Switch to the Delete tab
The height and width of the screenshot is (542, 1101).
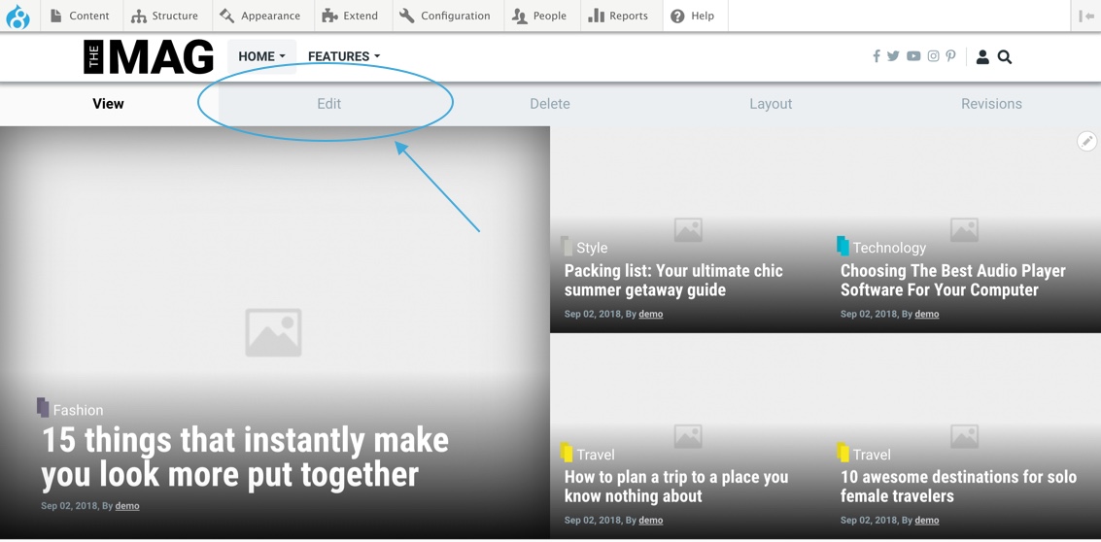[550, 104]
